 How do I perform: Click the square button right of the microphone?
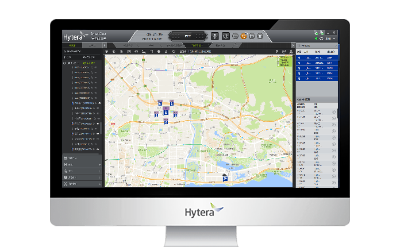(x=225, y=36)
